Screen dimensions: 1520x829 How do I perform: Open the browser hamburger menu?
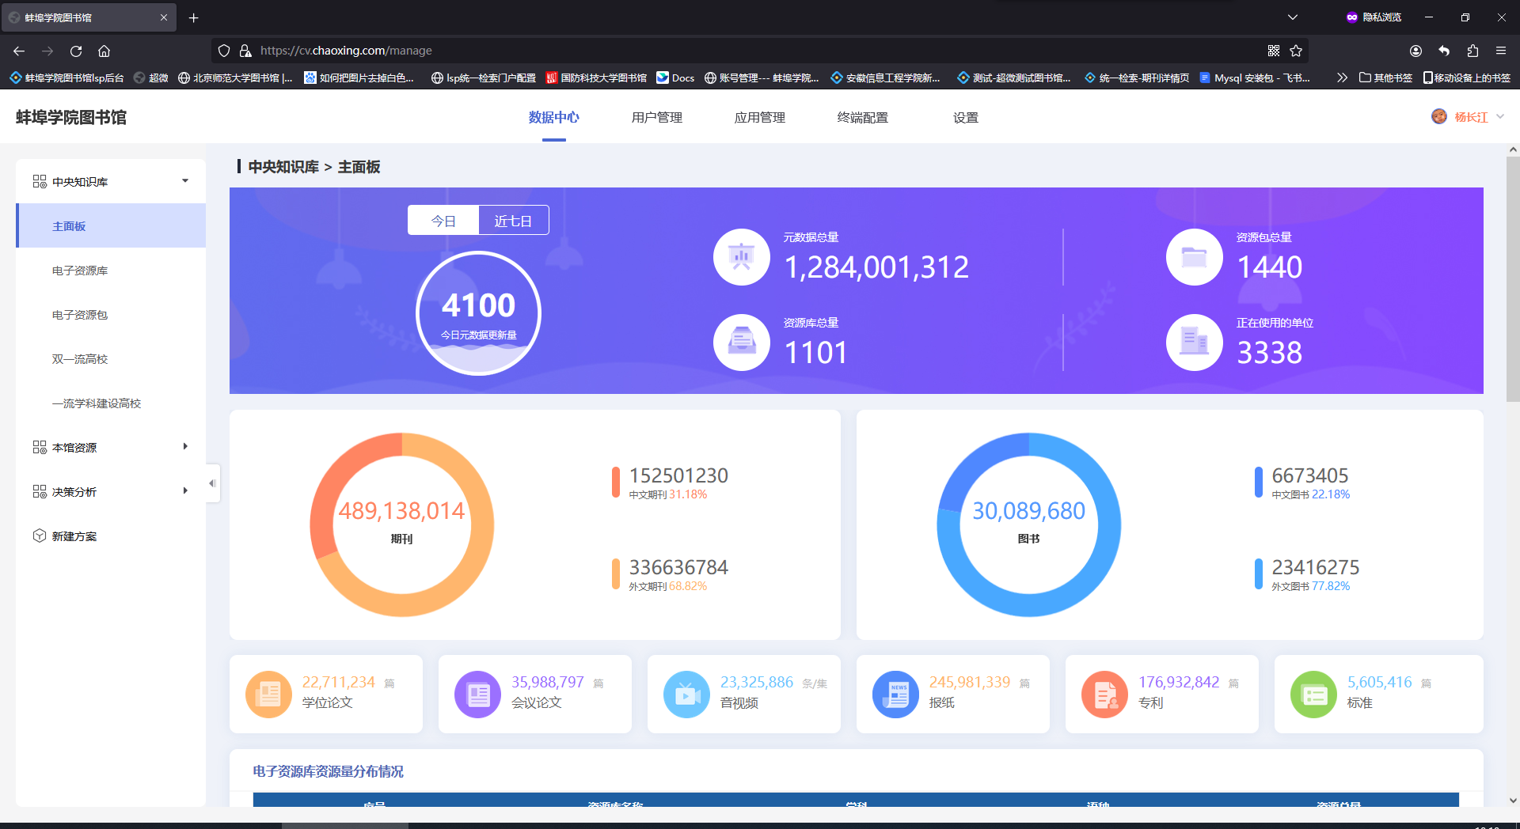coord(1501,51)
